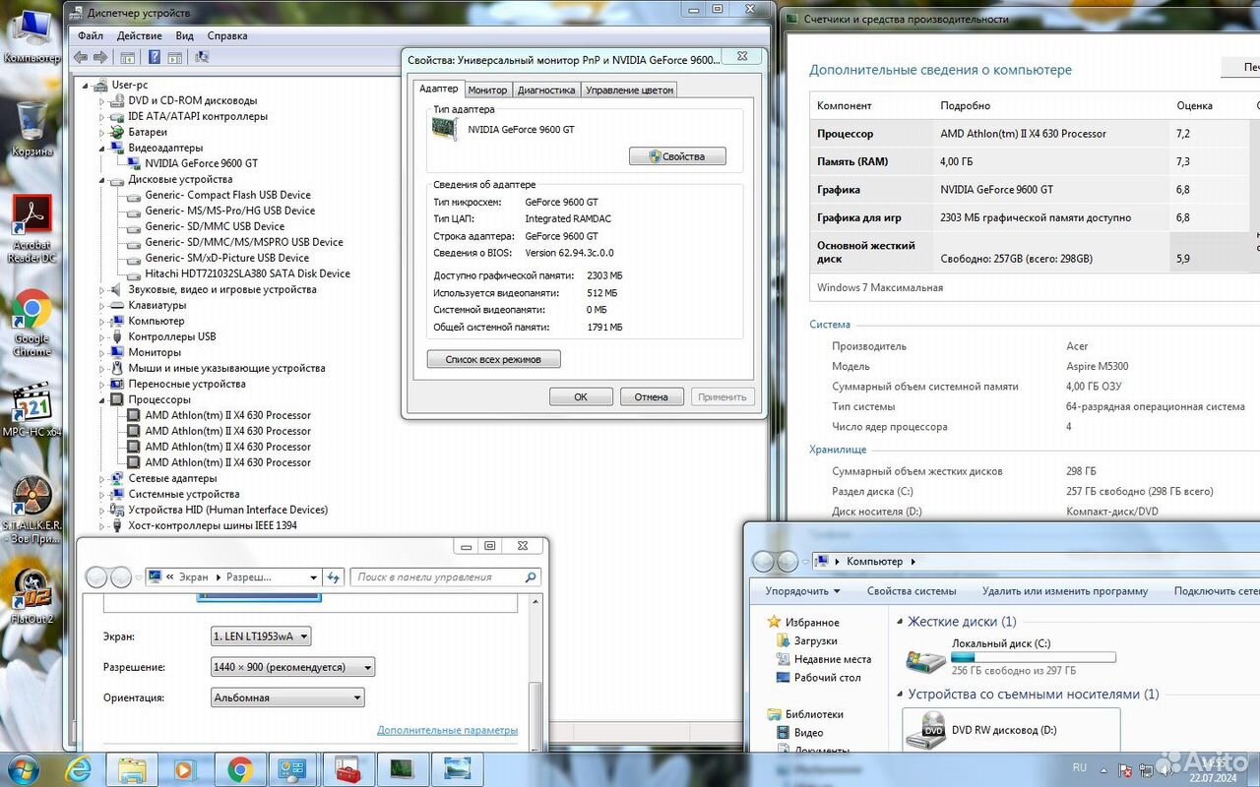This screenshot has height=787, width=1260.
Task: Collapse the Видеоадаптеры node
Action: [101, 148]
